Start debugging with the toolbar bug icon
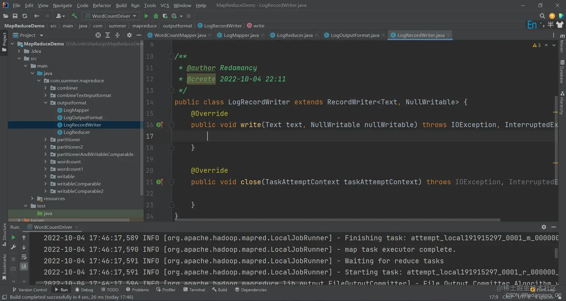The image size is (566, 301). click(156, 16)
